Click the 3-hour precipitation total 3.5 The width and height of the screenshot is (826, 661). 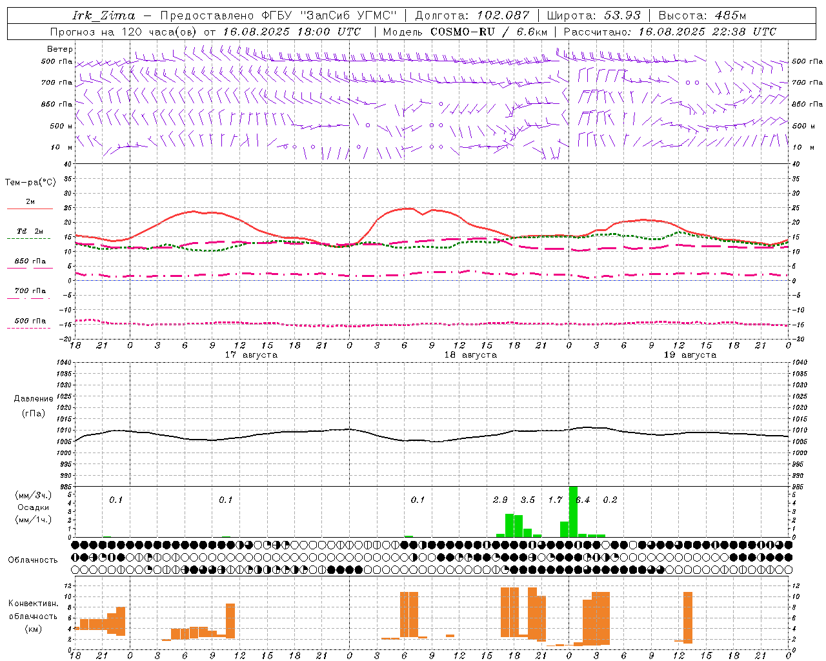tap(528, 500)
